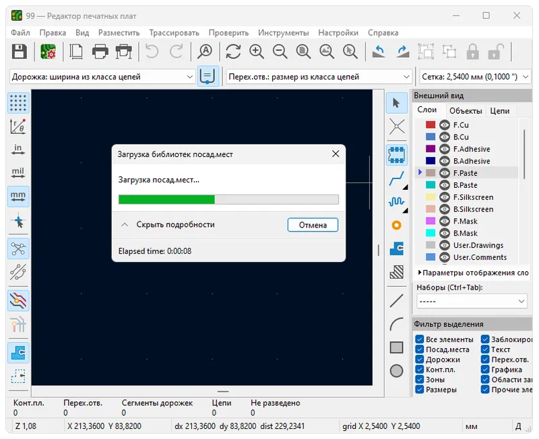Switch to the 'Объекты' tab
The width and height of the screenshot is (539, 439).
(466, 111)
